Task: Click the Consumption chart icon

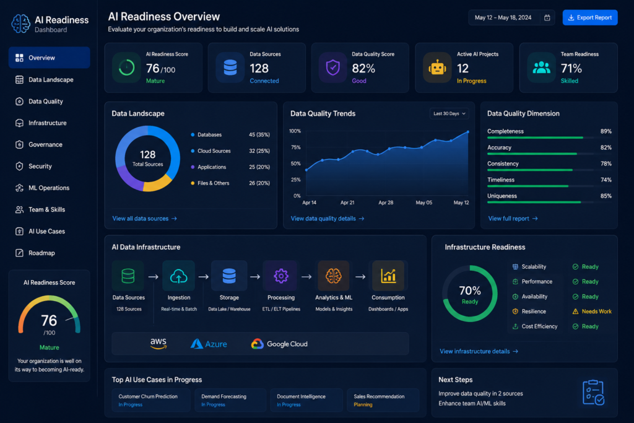Action: pyautogui.click(x=388, y=276)
